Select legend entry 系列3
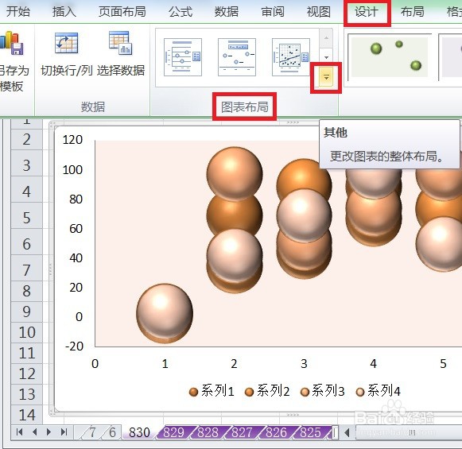This screenshot has width=462, height=449. point(322,391)
